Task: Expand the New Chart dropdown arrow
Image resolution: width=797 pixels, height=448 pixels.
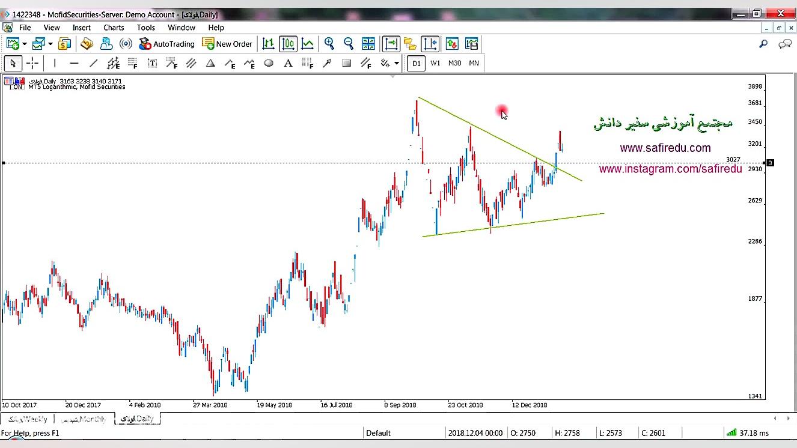Action: click(x=25, y=44)
